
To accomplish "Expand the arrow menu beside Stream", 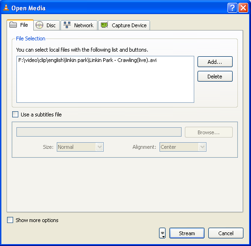I will point(162,233).
